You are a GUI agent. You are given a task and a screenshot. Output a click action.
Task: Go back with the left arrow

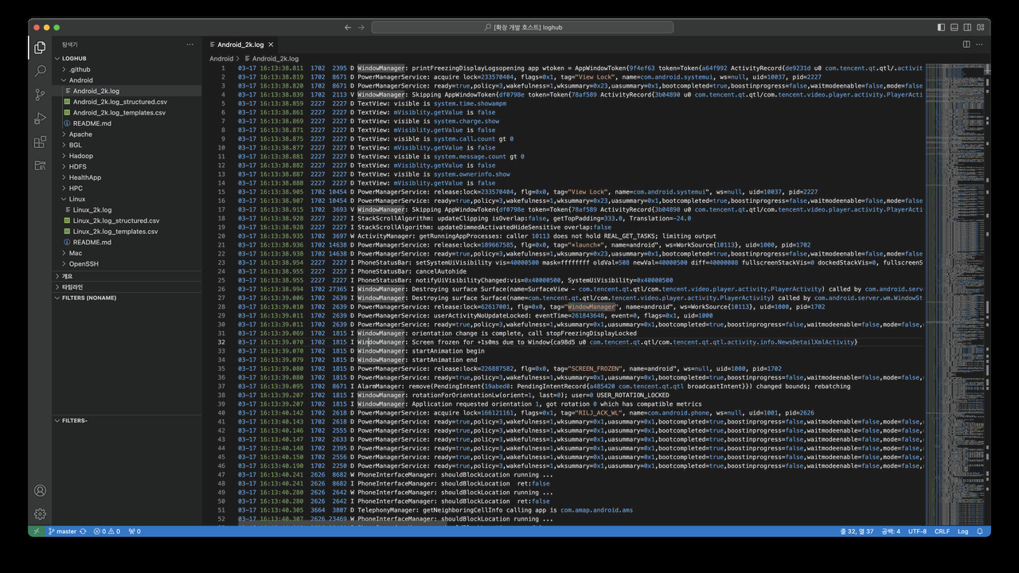(x=348, y=27)
